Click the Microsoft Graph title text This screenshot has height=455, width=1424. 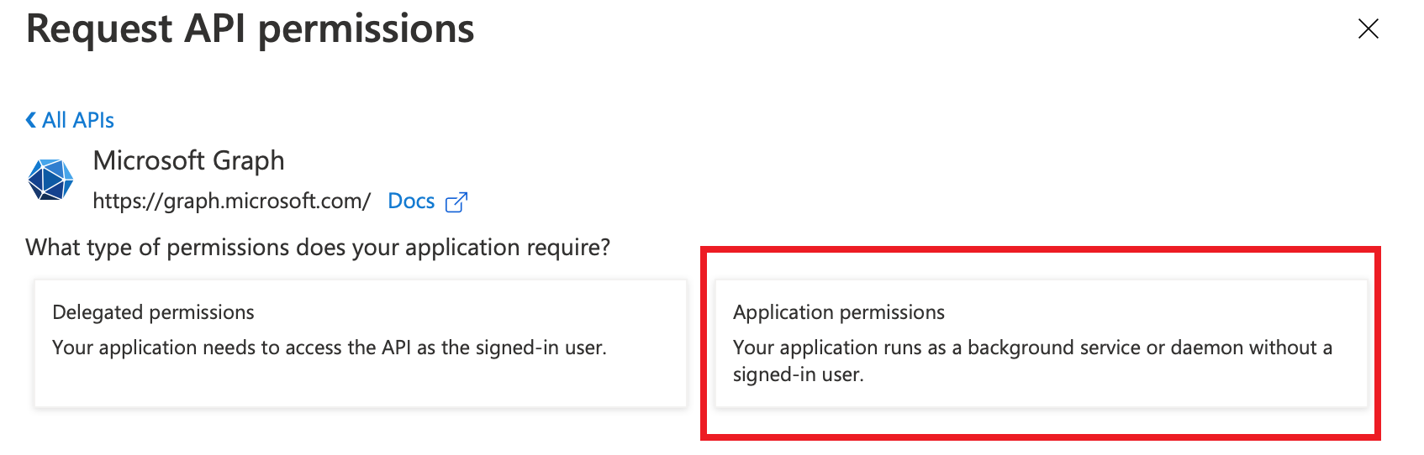188,160
